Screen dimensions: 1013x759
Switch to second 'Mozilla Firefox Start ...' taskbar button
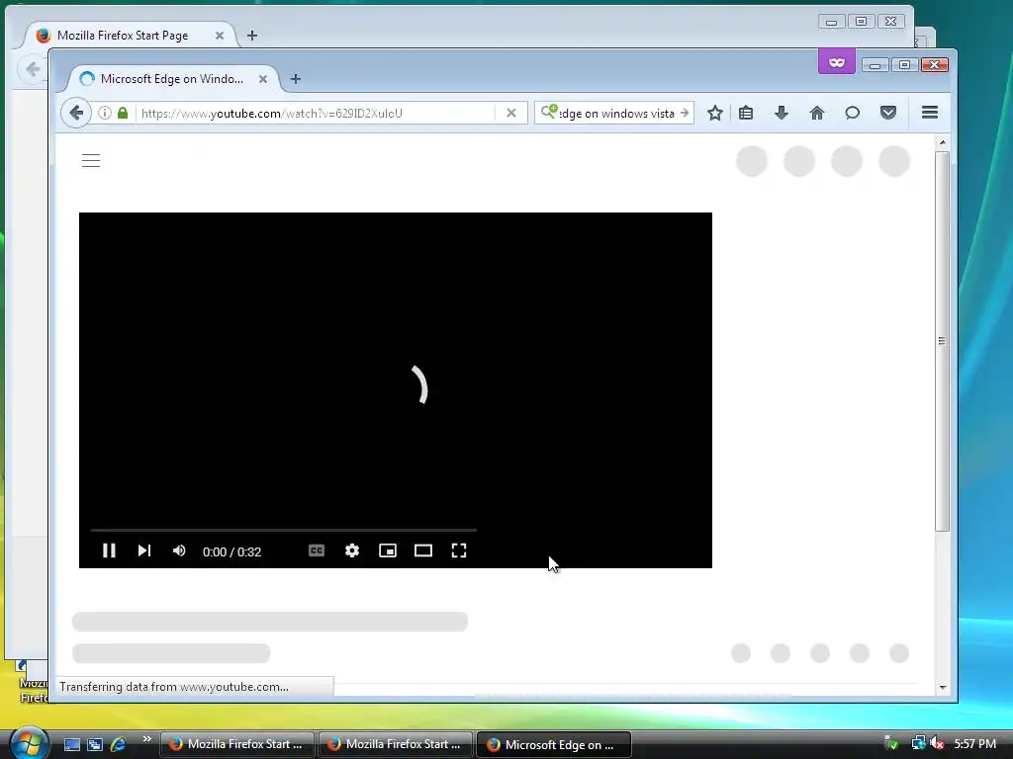[x=395, y=744]
